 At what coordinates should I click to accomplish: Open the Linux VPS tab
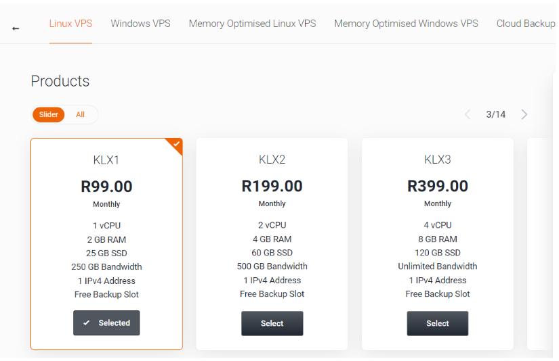(70, 24)
